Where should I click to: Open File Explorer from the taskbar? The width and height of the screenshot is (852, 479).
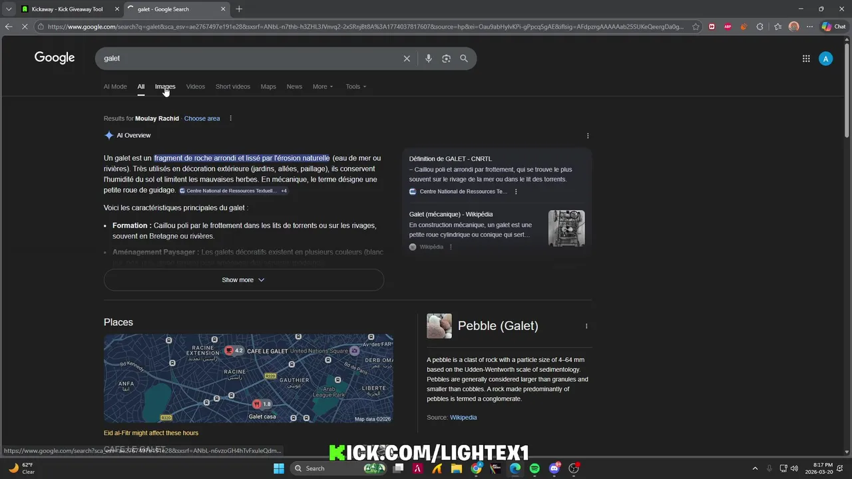pos(457,468)
